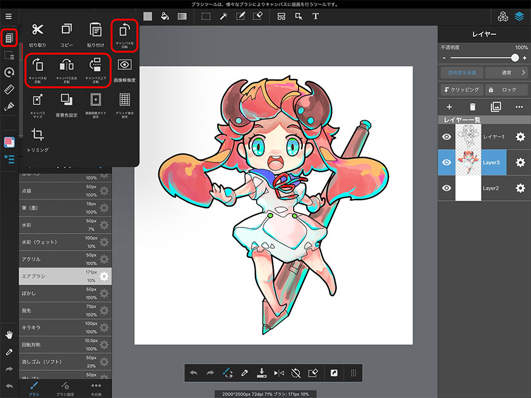Select the 消しゴム（ソフト）eraser brush
This screenshot has height=398, width=531.
click(x=65, y=362)
